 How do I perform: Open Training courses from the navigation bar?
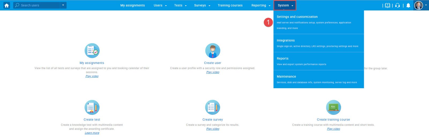[x=230, y=5]
